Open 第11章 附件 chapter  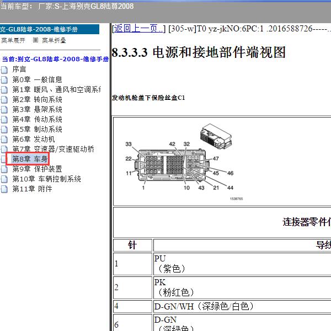(32, 189)
